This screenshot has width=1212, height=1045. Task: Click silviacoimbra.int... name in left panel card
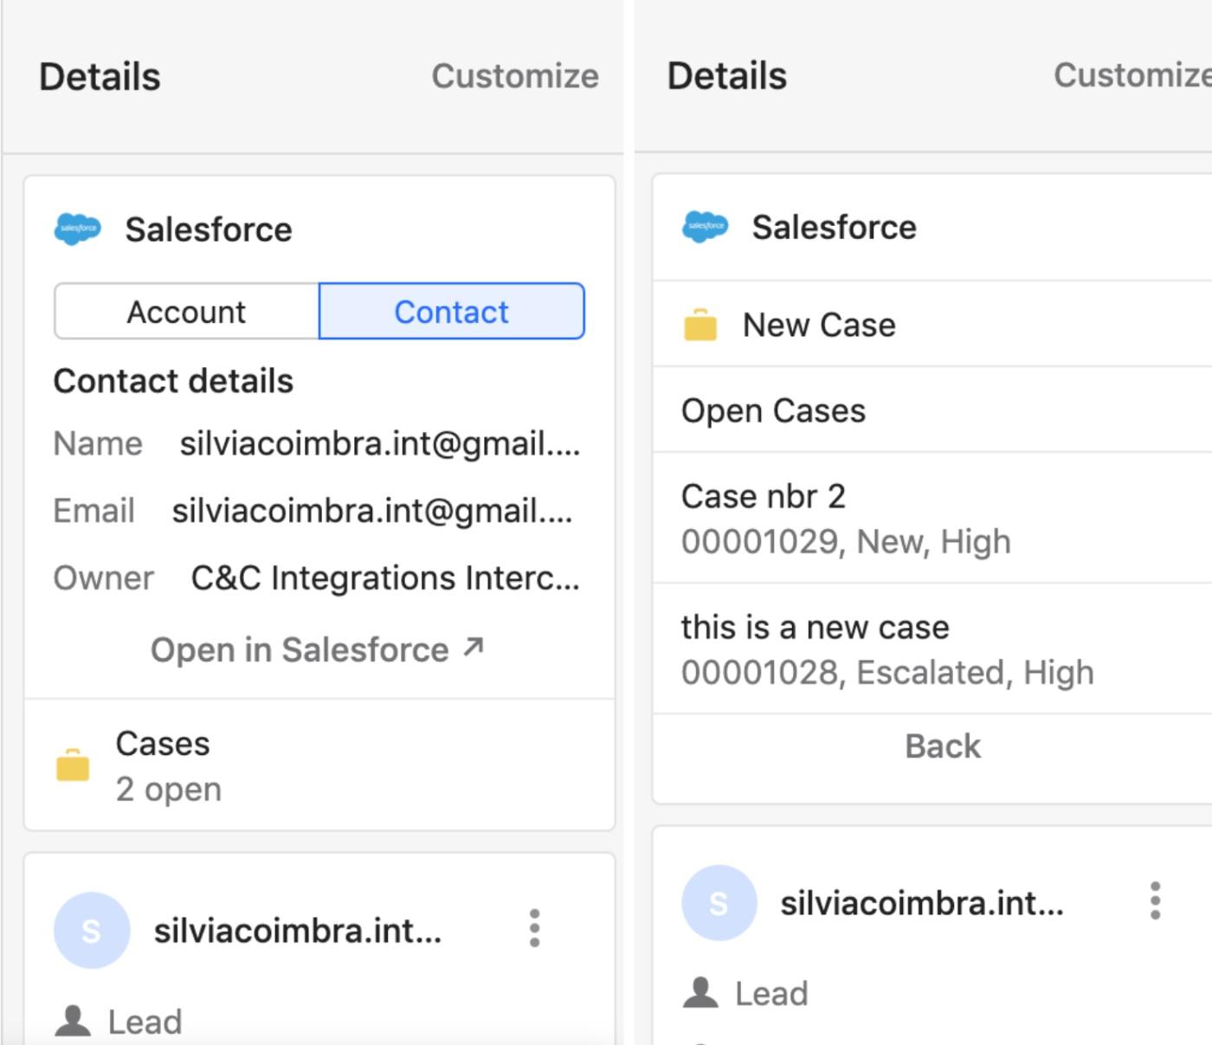pos(298,931)
